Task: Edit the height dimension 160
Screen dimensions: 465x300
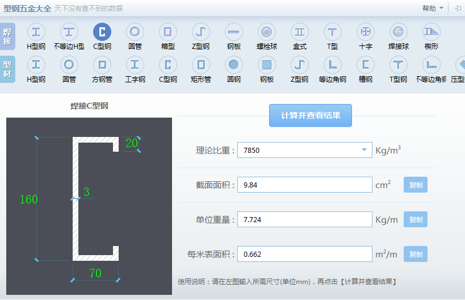Action: [x=29, y=199]
